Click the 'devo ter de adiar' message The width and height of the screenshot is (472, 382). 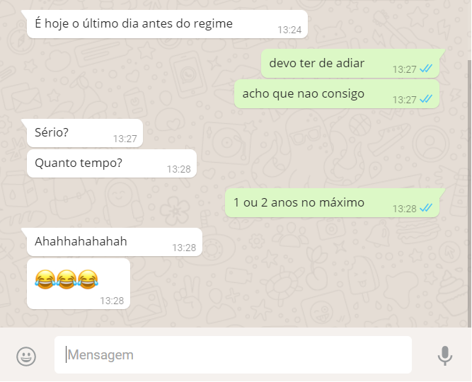(x=350, y=64)
